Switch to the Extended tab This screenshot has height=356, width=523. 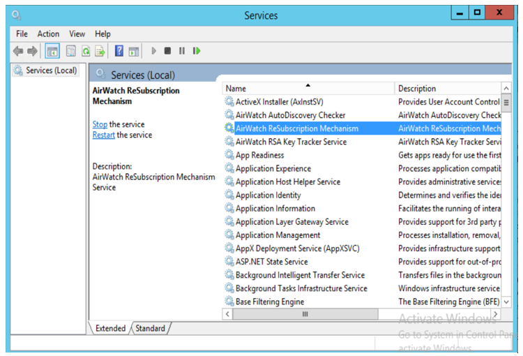110,328
